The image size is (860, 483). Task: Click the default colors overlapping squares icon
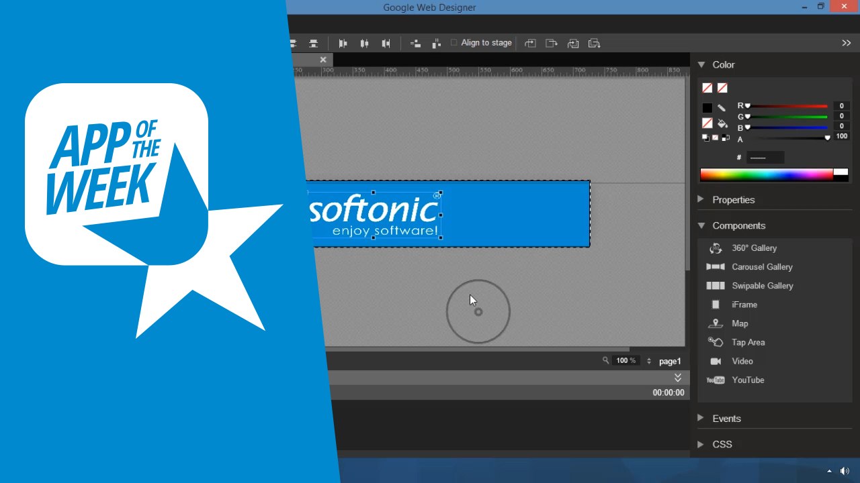coord(705,138)
